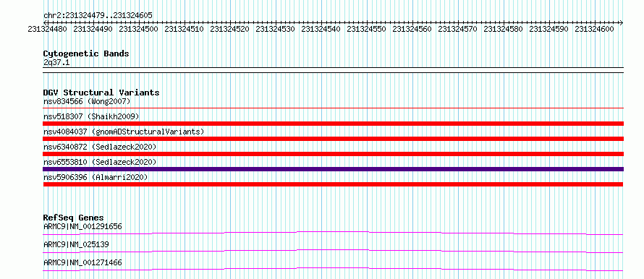Select the magenta ARMC9 NM_001271466 gene line
Viewport: 644px width, 279px height.
point(333,269)
